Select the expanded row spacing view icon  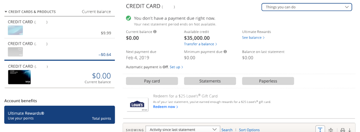click(x=320, y=129)
